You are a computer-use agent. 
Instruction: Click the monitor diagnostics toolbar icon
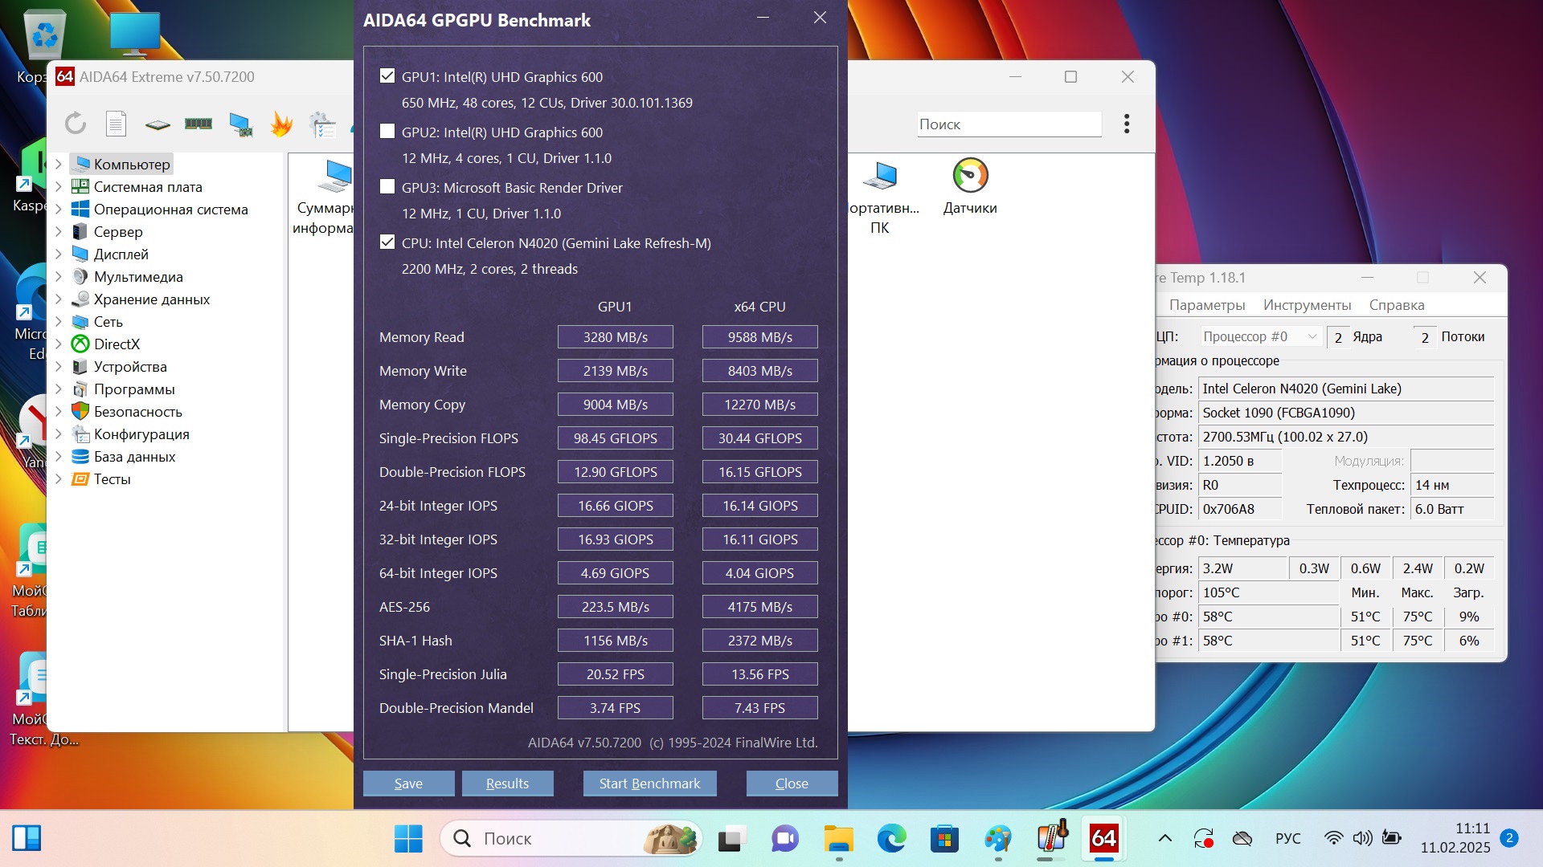click(240, 124)
